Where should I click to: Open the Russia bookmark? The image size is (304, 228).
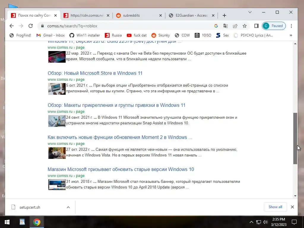[113, 35]
